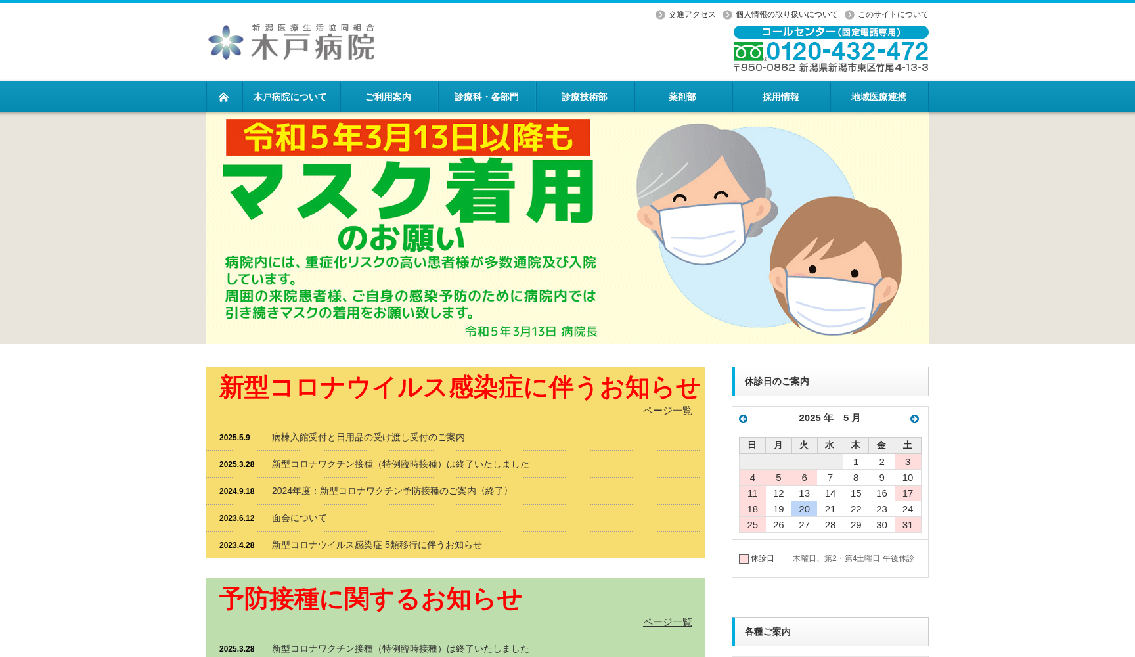Open the 病棟入館受付 notice dated 2025.5.9
This screenshot has width=1135, height=657.
[x=368, y=436]
